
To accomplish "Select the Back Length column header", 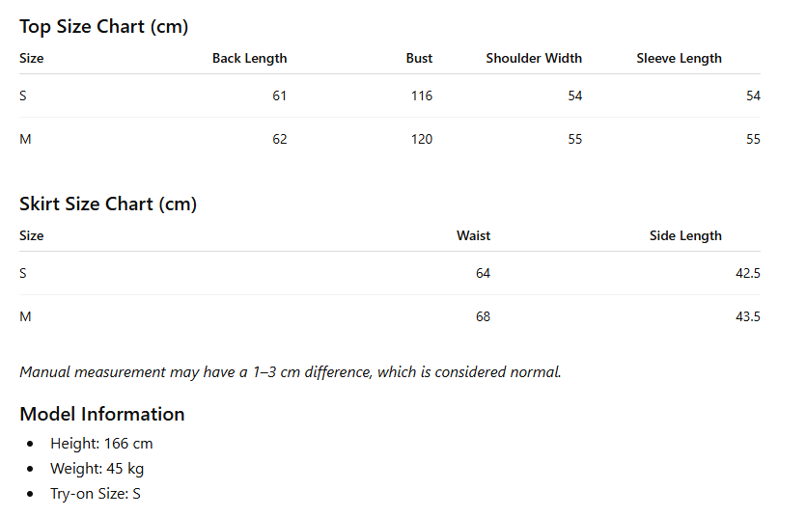I will [249, 59].
